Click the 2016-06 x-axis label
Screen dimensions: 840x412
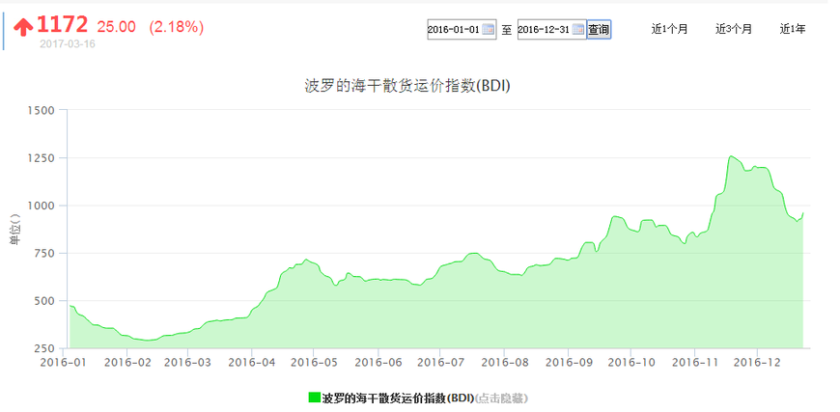click(x=378, y=362)
